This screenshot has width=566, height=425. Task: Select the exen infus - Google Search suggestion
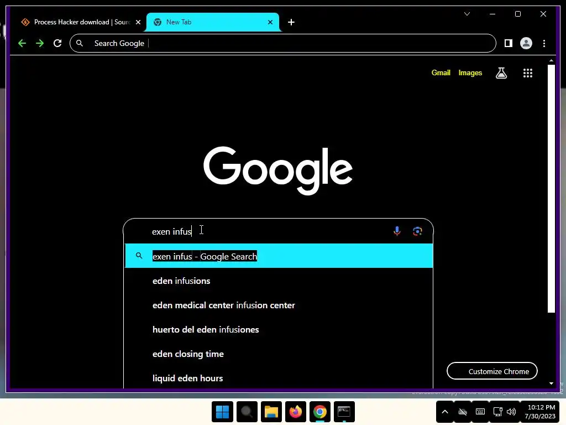pos(279,256)
